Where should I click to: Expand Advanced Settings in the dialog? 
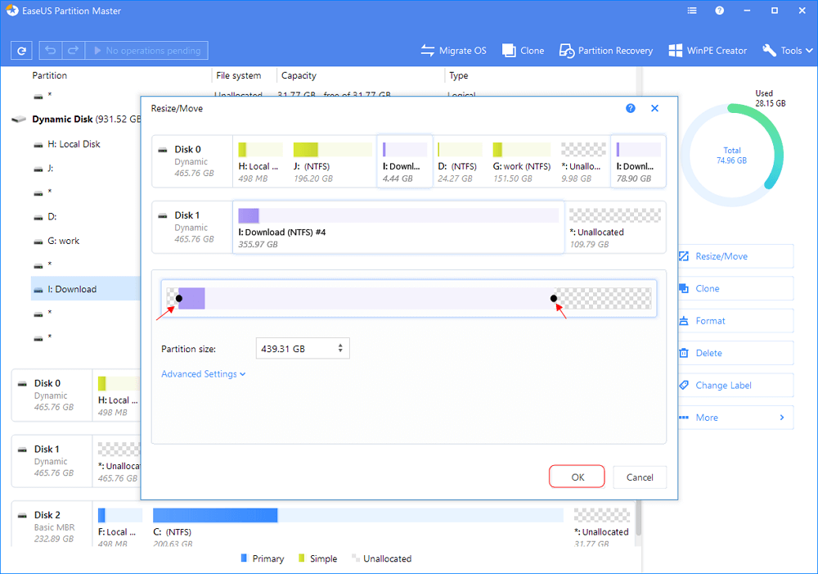tap(203, 374)
